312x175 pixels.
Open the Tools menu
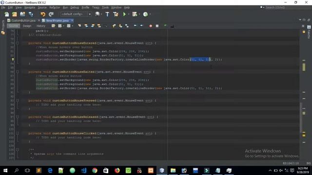pyautogui.click(x=105, y=8)
